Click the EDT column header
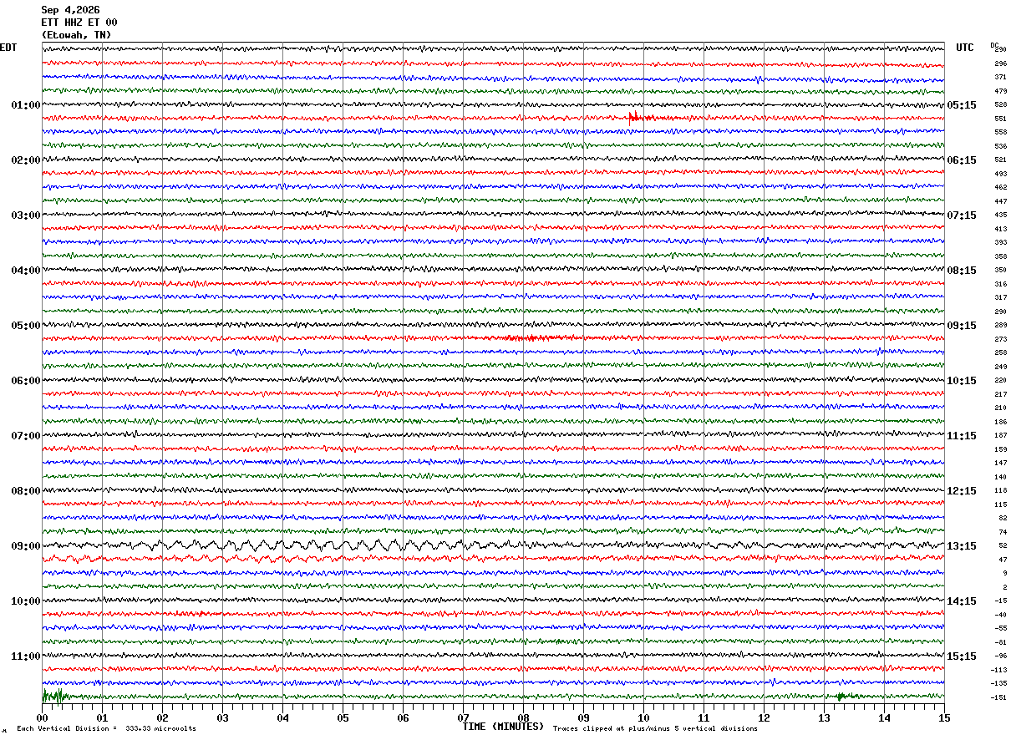This screenshot has height=740, width=1011. click(x=8, y=48)
